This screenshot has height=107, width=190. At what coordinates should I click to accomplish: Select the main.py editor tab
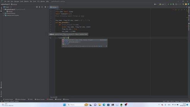[x=54, y=7]
